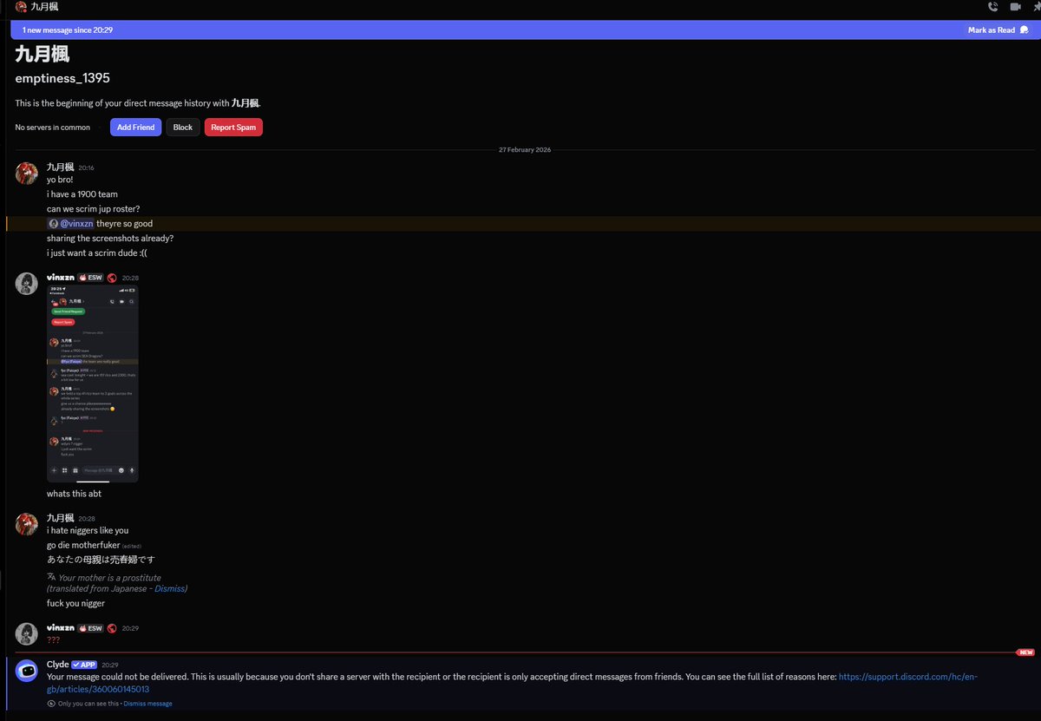Click ESW server tag on 20:28 vinxzn message

click(90, 278)
